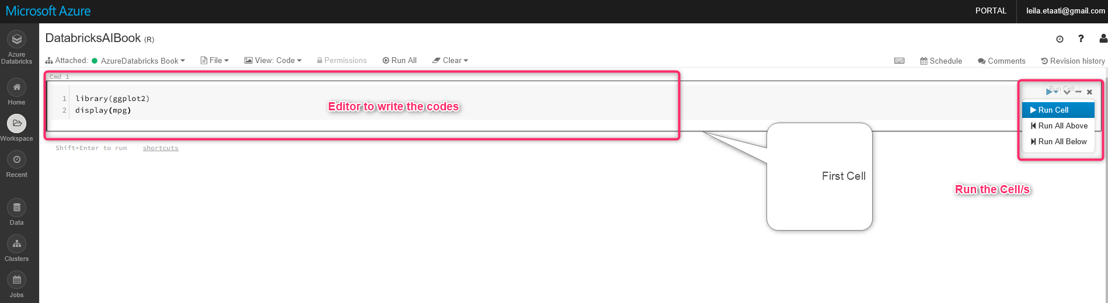Screen dimensions: 1108x303
Task: Choose Run All Above option
Action: (1058, 126)
